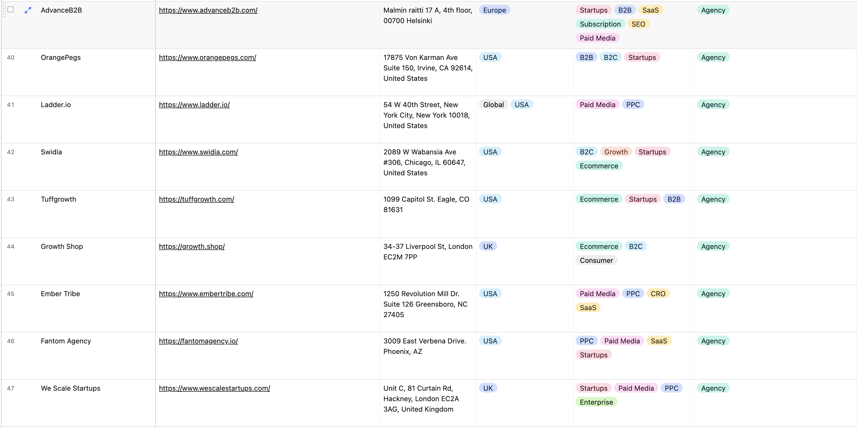
Task: Select row number 46
Action: click(x=11, y=341)
